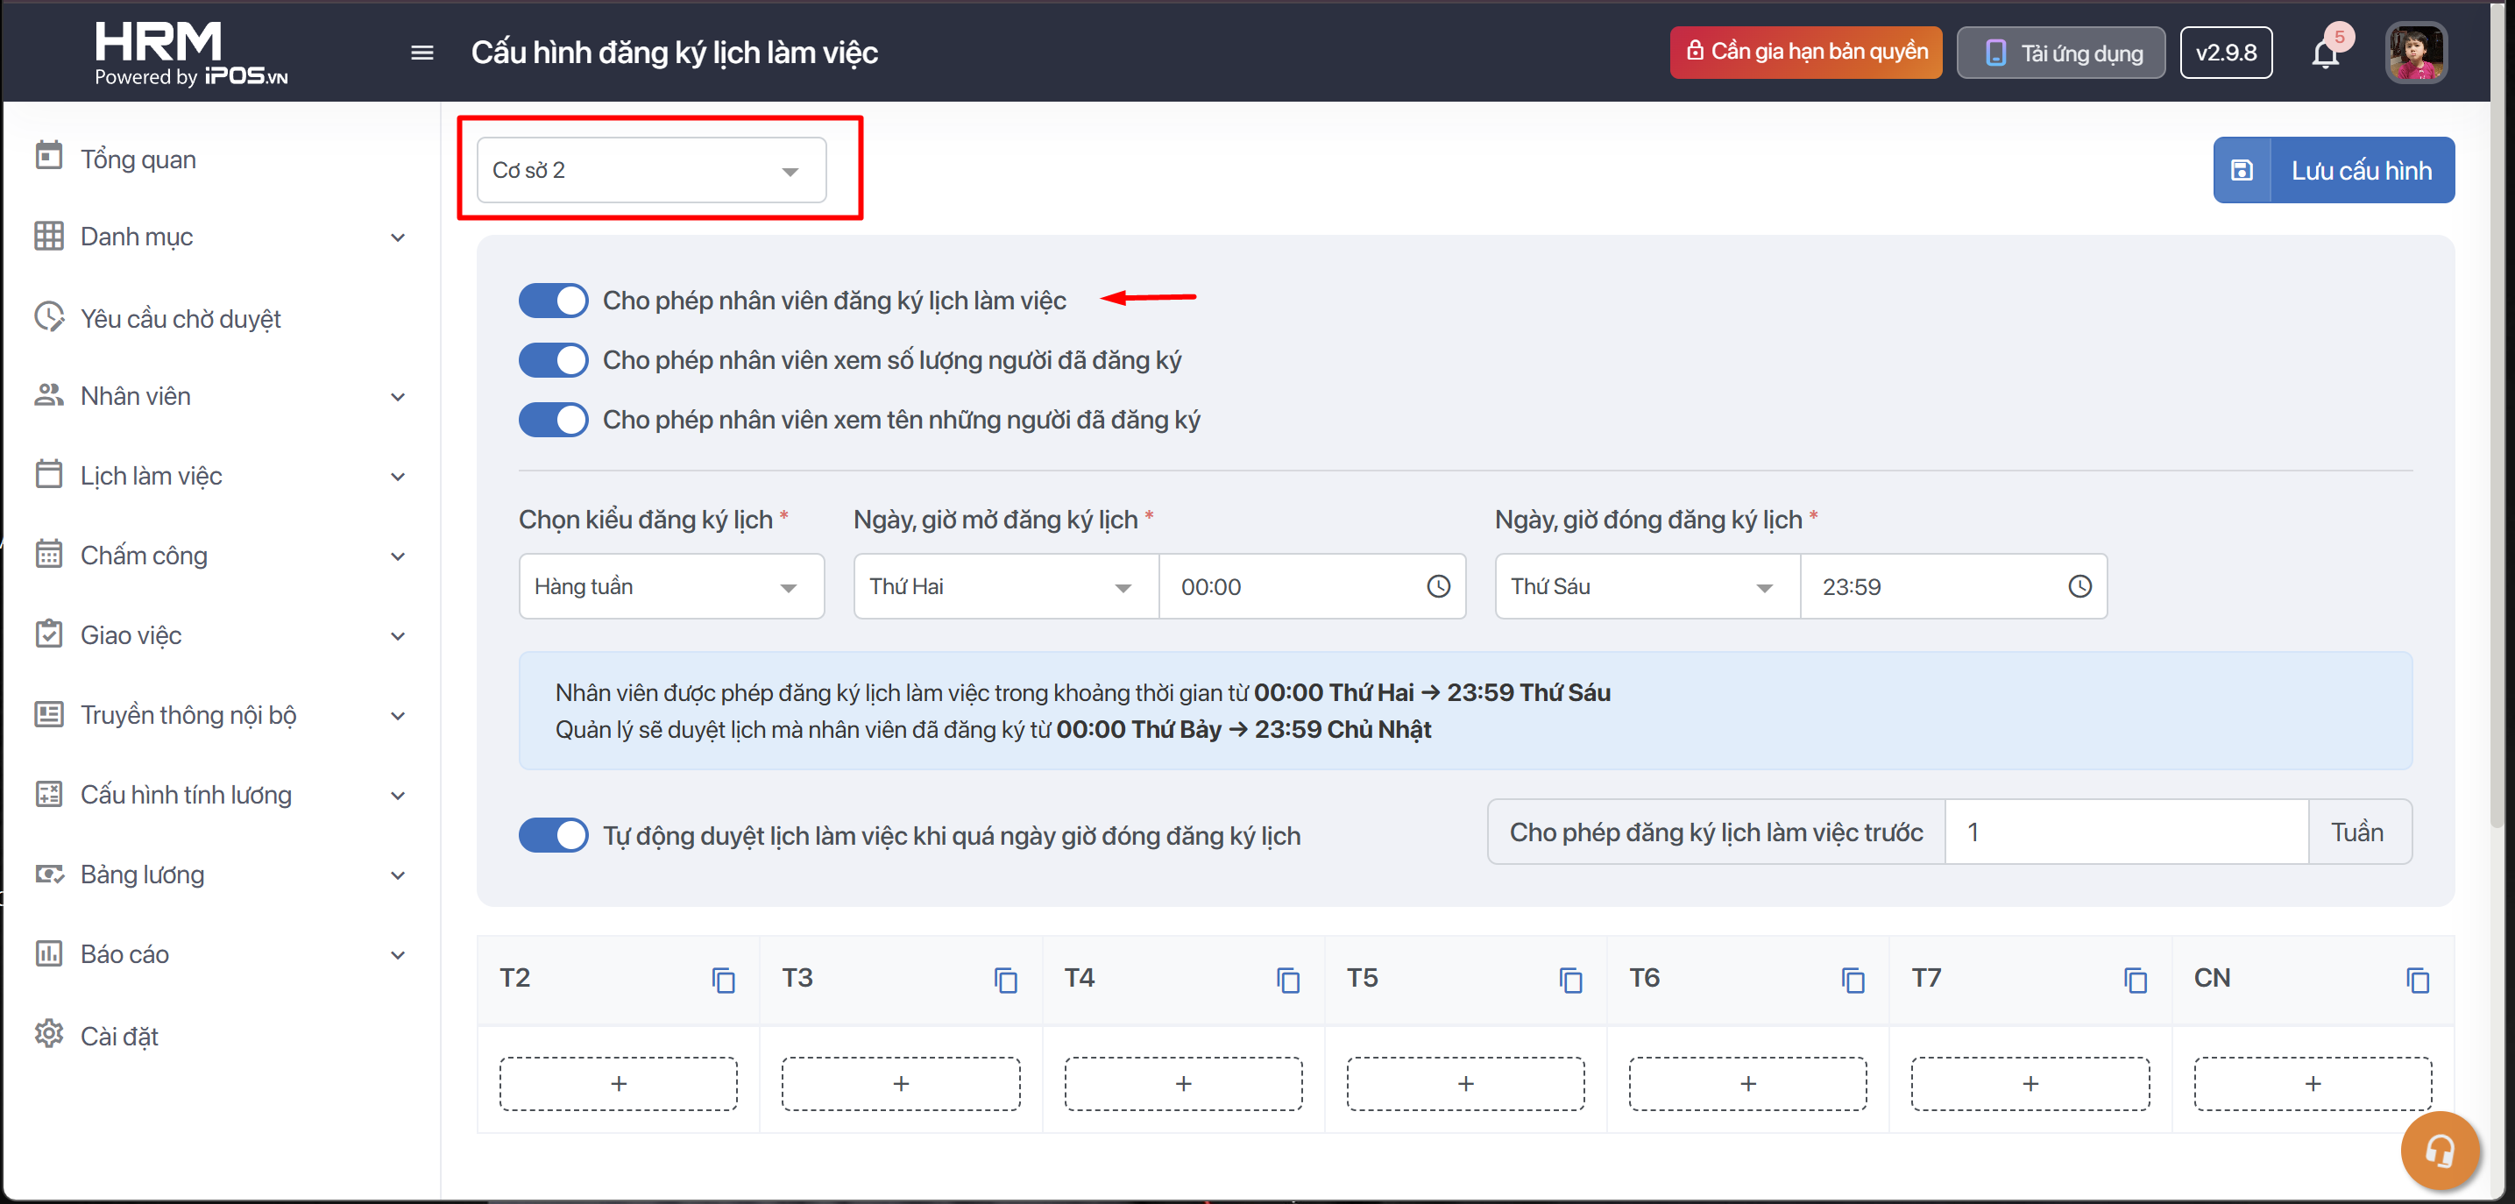This screenshot has height=1204, width=2515.
Task: Open the user avatar profile
Action: [x=2415, y=53]
